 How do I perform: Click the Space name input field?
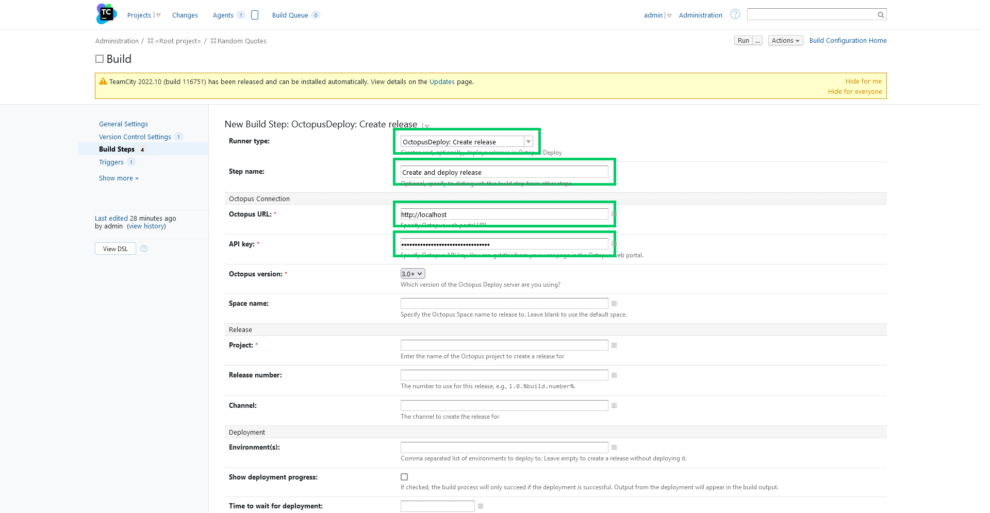pyautogui.click(x=504, y=304)
